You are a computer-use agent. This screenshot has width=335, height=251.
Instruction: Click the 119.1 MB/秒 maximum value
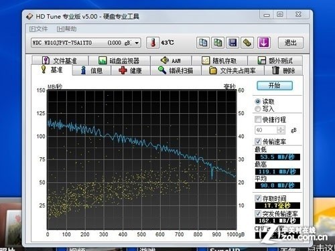[277, 171]
